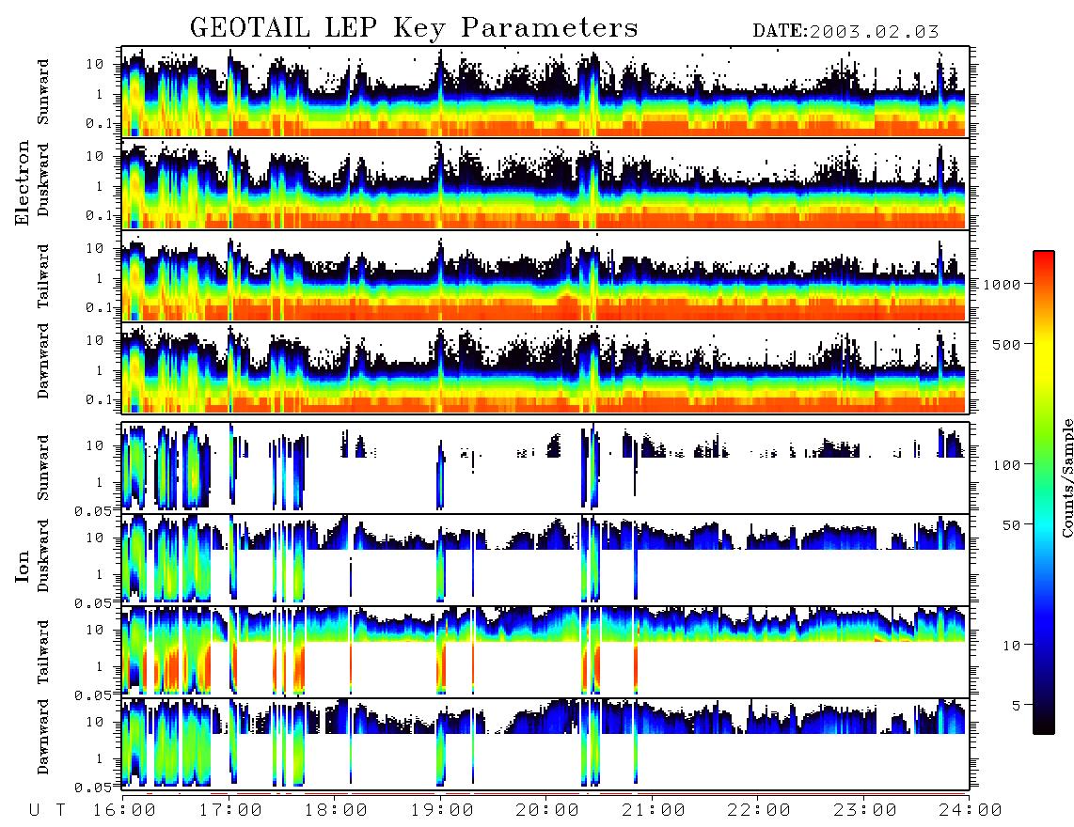Click the "U T" axis label
The image size is (1074, 827).
[47, 811]
